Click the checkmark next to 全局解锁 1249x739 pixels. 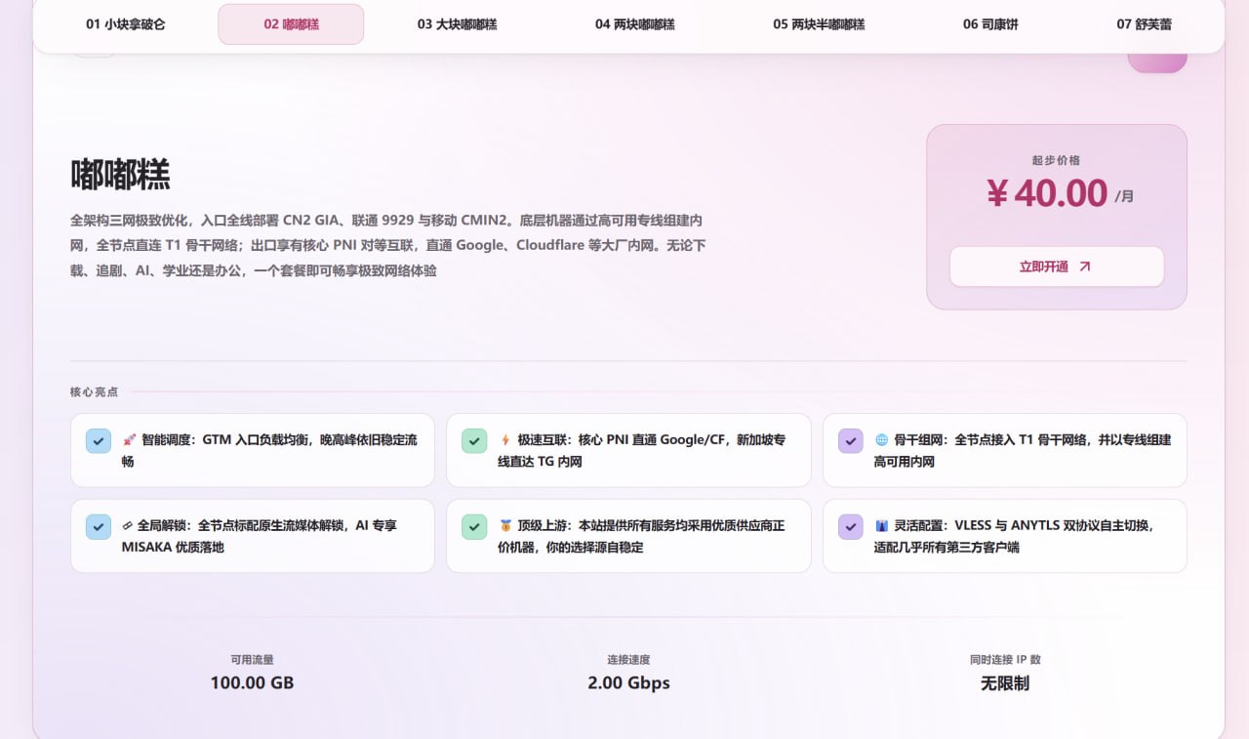tap(99, 527)
